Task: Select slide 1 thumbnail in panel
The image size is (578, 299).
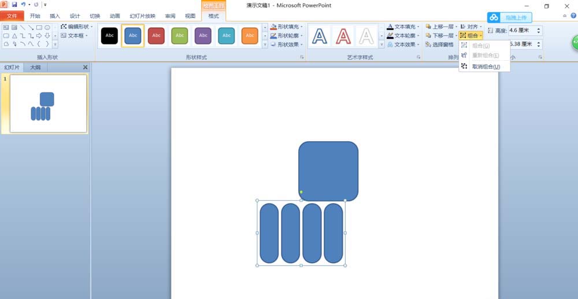Action: coord(48,104)
